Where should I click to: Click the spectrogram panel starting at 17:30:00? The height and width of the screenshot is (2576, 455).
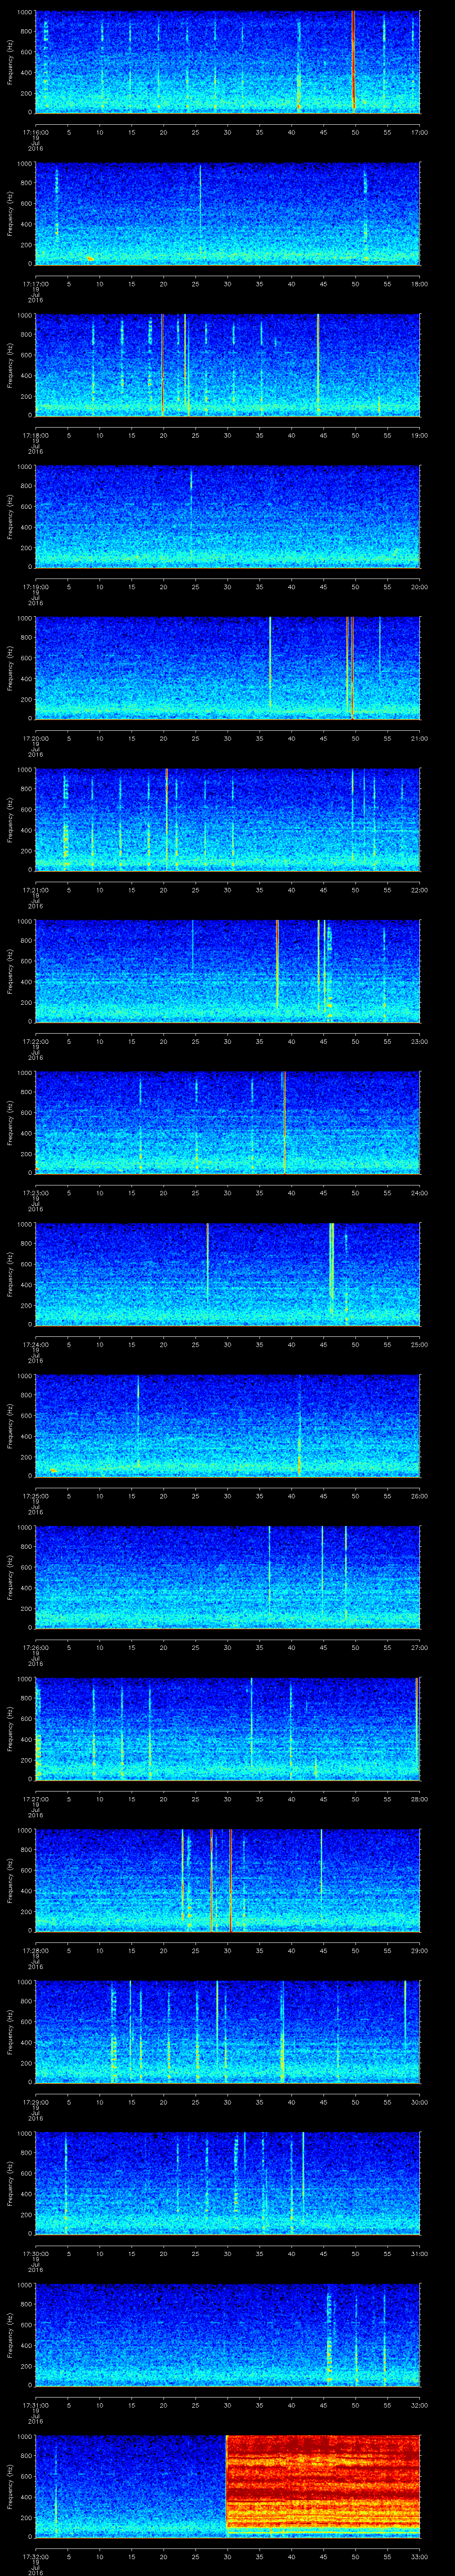[x=227, y=2183]
